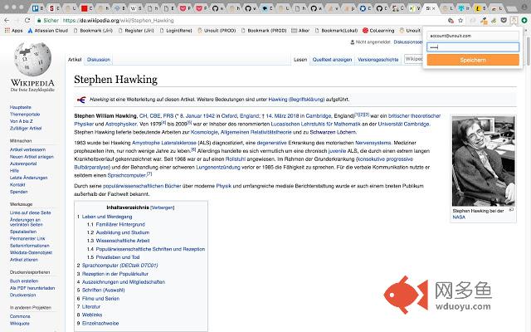Click the NASA link in photo caption
The height and width of the screenshot is (332, 531).
click(x=459, y=217)
